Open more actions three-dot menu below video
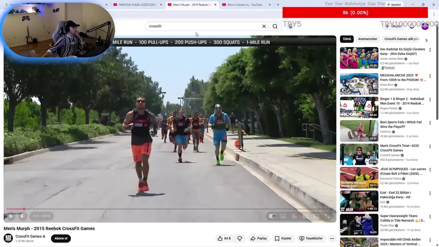439x247 pixels. pyautogui.click(x=332, y=238)
